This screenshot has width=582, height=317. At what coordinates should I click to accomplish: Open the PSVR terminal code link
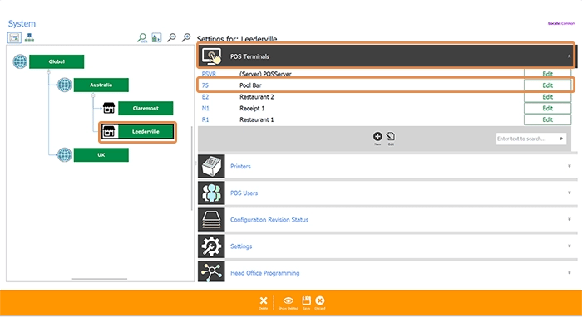pos(209,74)
